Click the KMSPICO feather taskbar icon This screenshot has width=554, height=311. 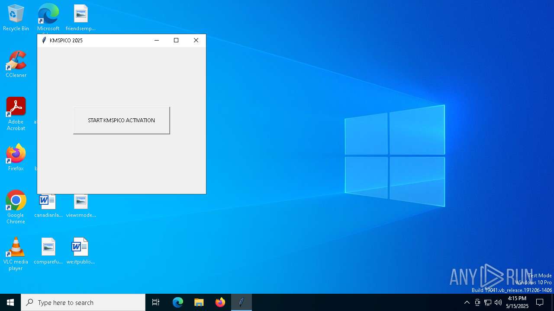242,302
